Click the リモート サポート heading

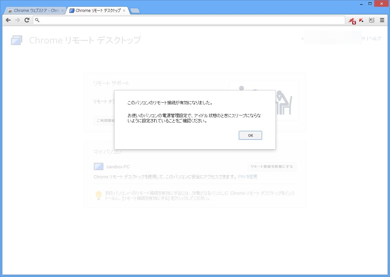pos(111,83)
